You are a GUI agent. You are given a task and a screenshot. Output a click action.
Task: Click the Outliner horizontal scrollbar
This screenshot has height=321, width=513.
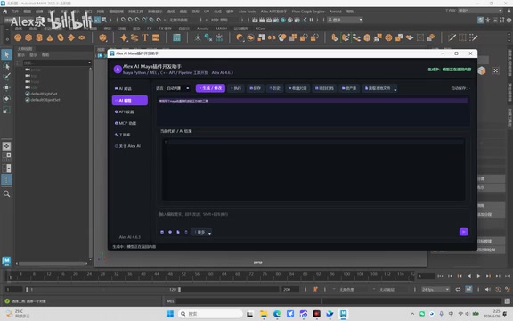coord(51,263)
